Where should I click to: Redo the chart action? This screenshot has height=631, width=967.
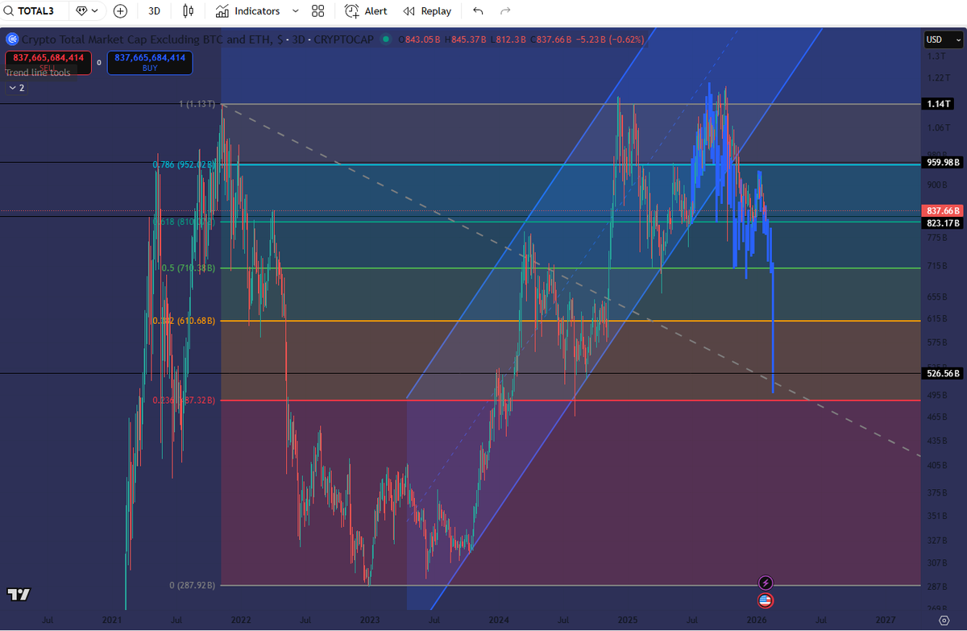pyautogui.click(x=505, y=11)
